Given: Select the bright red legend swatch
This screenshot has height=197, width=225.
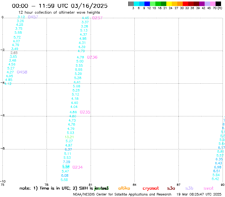Looking at the screenshot, I should coord(185,4).
